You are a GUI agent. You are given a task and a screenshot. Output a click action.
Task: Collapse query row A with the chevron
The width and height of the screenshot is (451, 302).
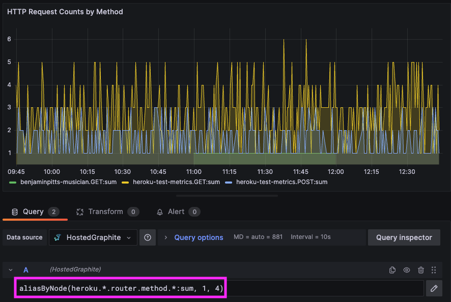(x=11, y=270)
